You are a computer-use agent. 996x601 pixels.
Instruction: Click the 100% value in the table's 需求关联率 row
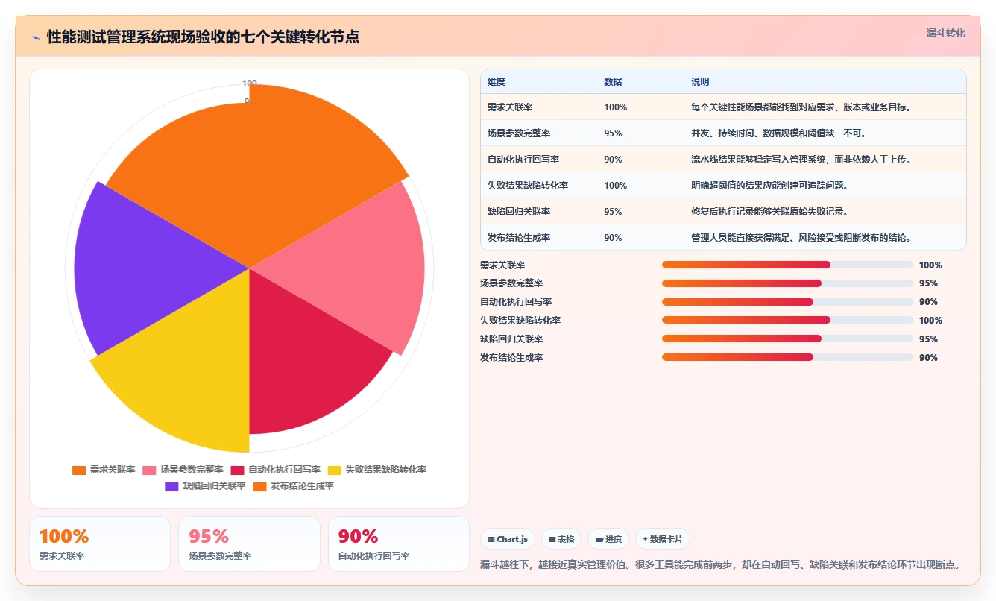[x=616, y=107]
